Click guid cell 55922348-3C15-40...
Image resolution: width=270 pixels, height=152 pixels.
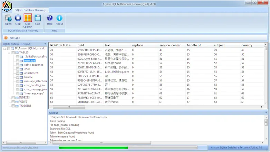point(89,50)
